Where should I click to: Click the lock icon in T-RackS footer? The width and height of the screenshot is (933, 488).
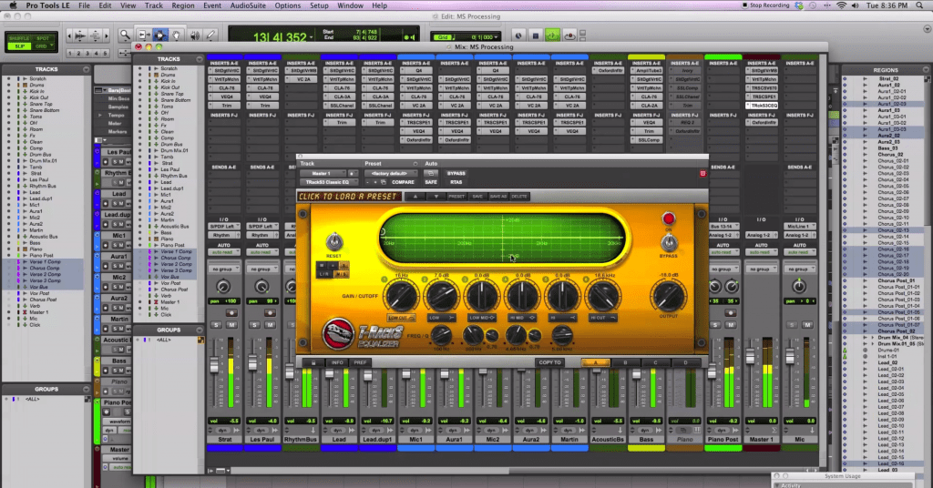313,362
